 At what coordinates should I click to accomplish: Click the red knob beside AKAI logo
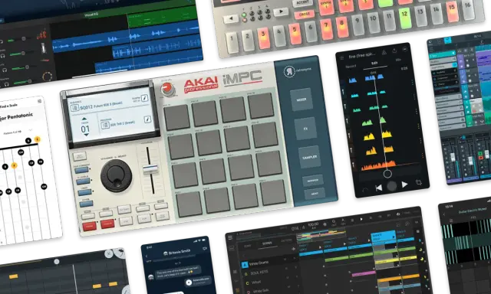[x=167, y=90]
